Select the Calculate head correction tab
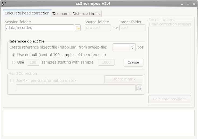Image resolution: width=198 pixels, height=140 pixels. click(27, 13)
